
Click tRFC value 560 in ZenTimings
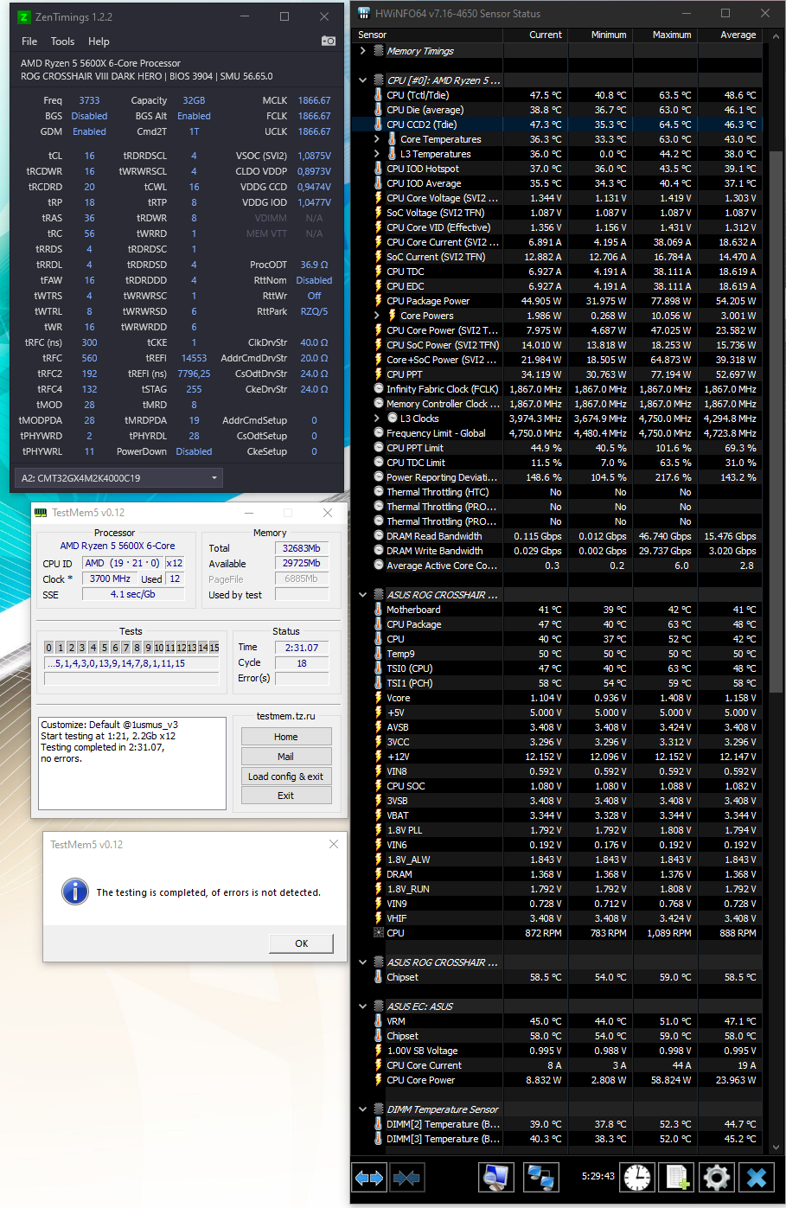tap(89, 358)
